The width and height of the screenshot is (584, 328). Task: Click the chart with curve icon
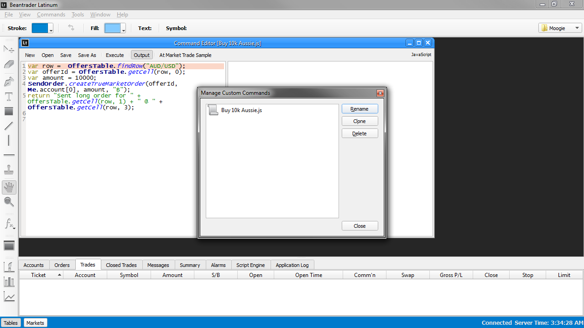tap(9, 266)
